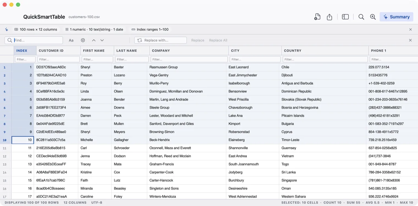This screenshot has width=418, height=206.
Task: Click the numeric, text, date types chip
Action: (x=94, y=29)
